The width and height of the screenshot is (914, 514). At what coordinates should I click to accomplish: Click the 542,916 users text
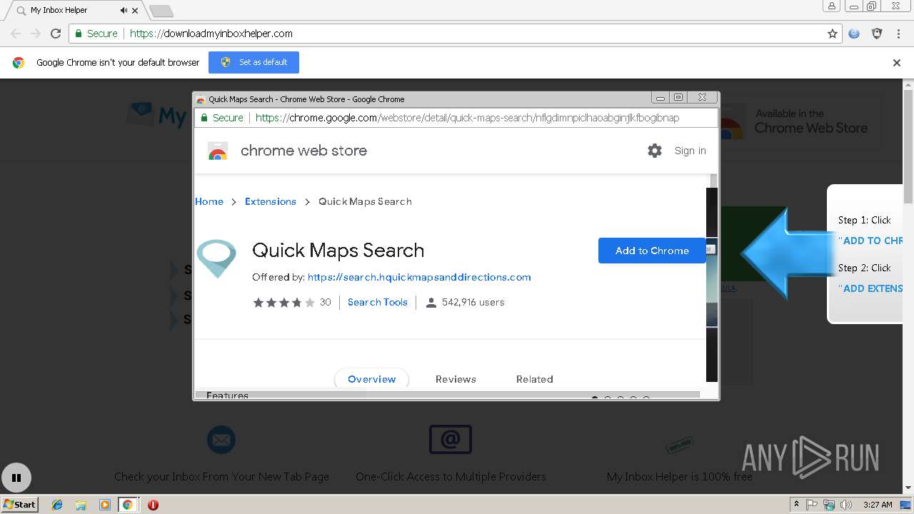pyautogui.click(x=473, y=302)
